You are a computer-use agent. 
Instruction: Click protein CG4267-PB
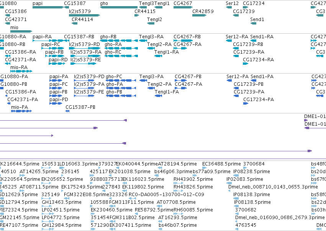pyautogui.click(x=181, y=80)
